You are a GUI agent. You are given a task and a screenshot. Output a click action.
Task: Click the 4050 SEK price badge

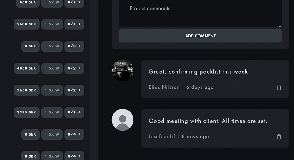point(26,68)
